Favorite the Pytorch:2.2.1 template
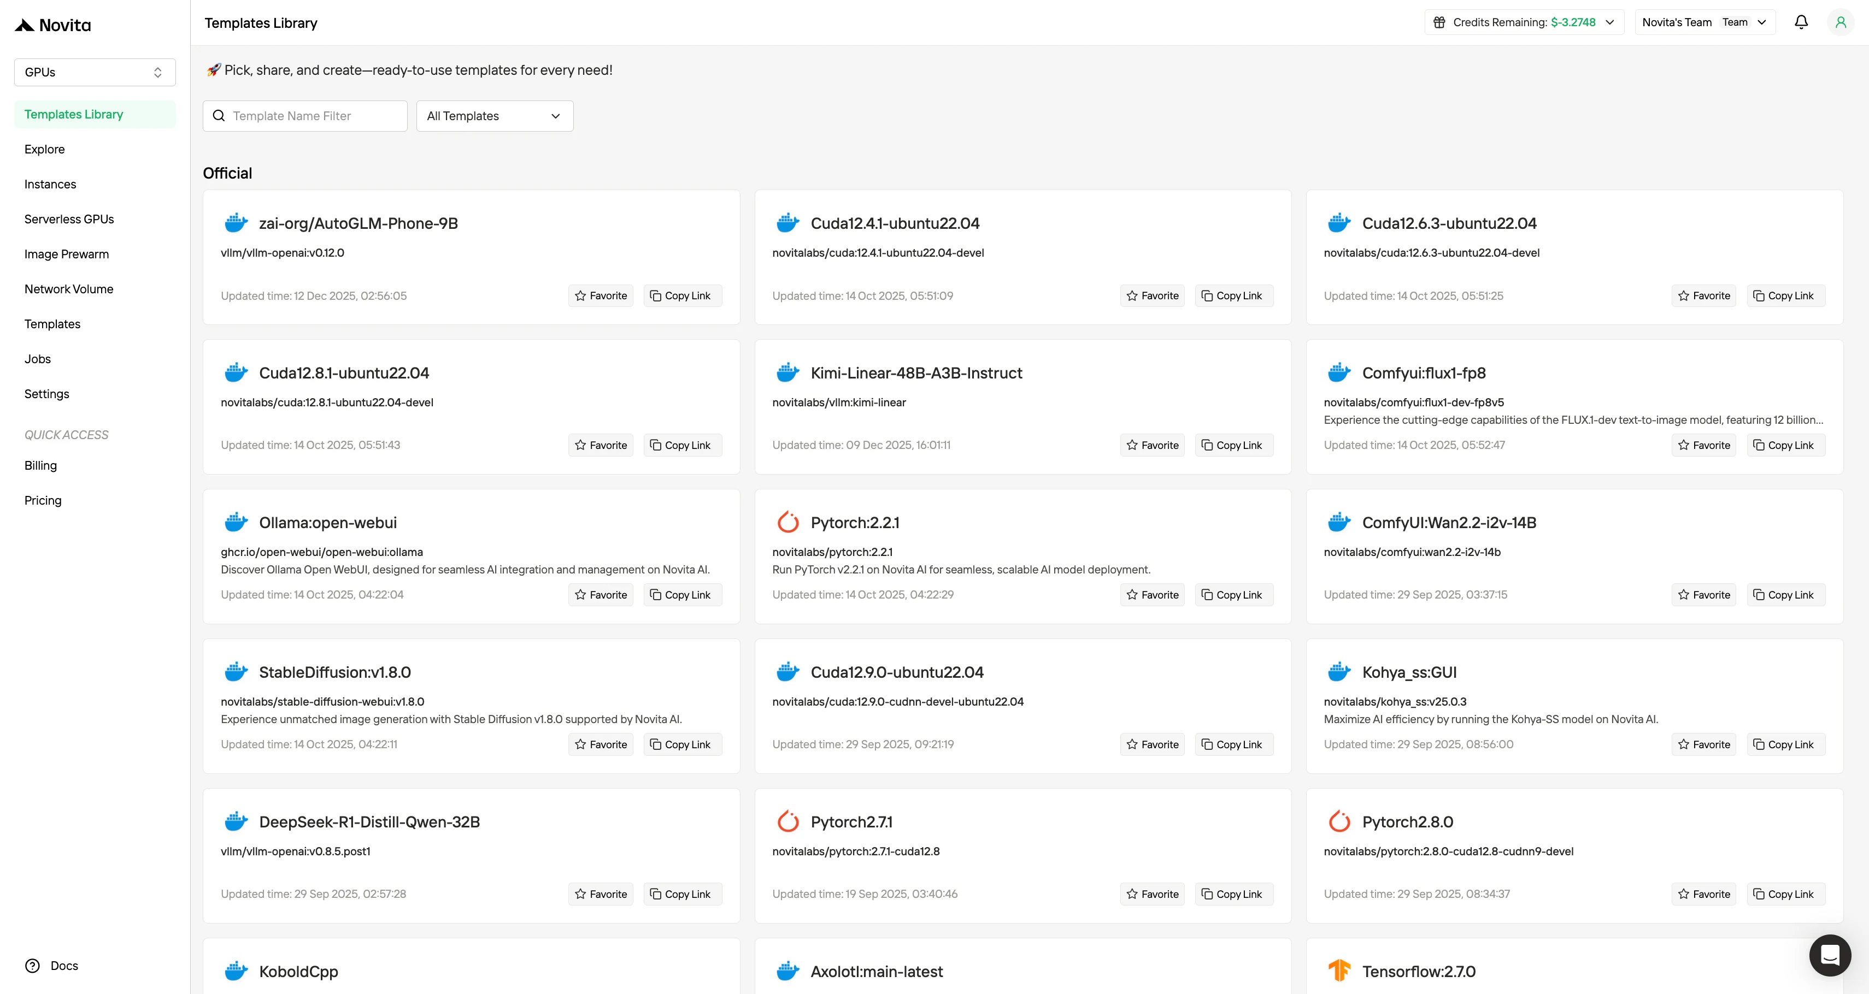The image size is (1869, 994). (1152, 595)
